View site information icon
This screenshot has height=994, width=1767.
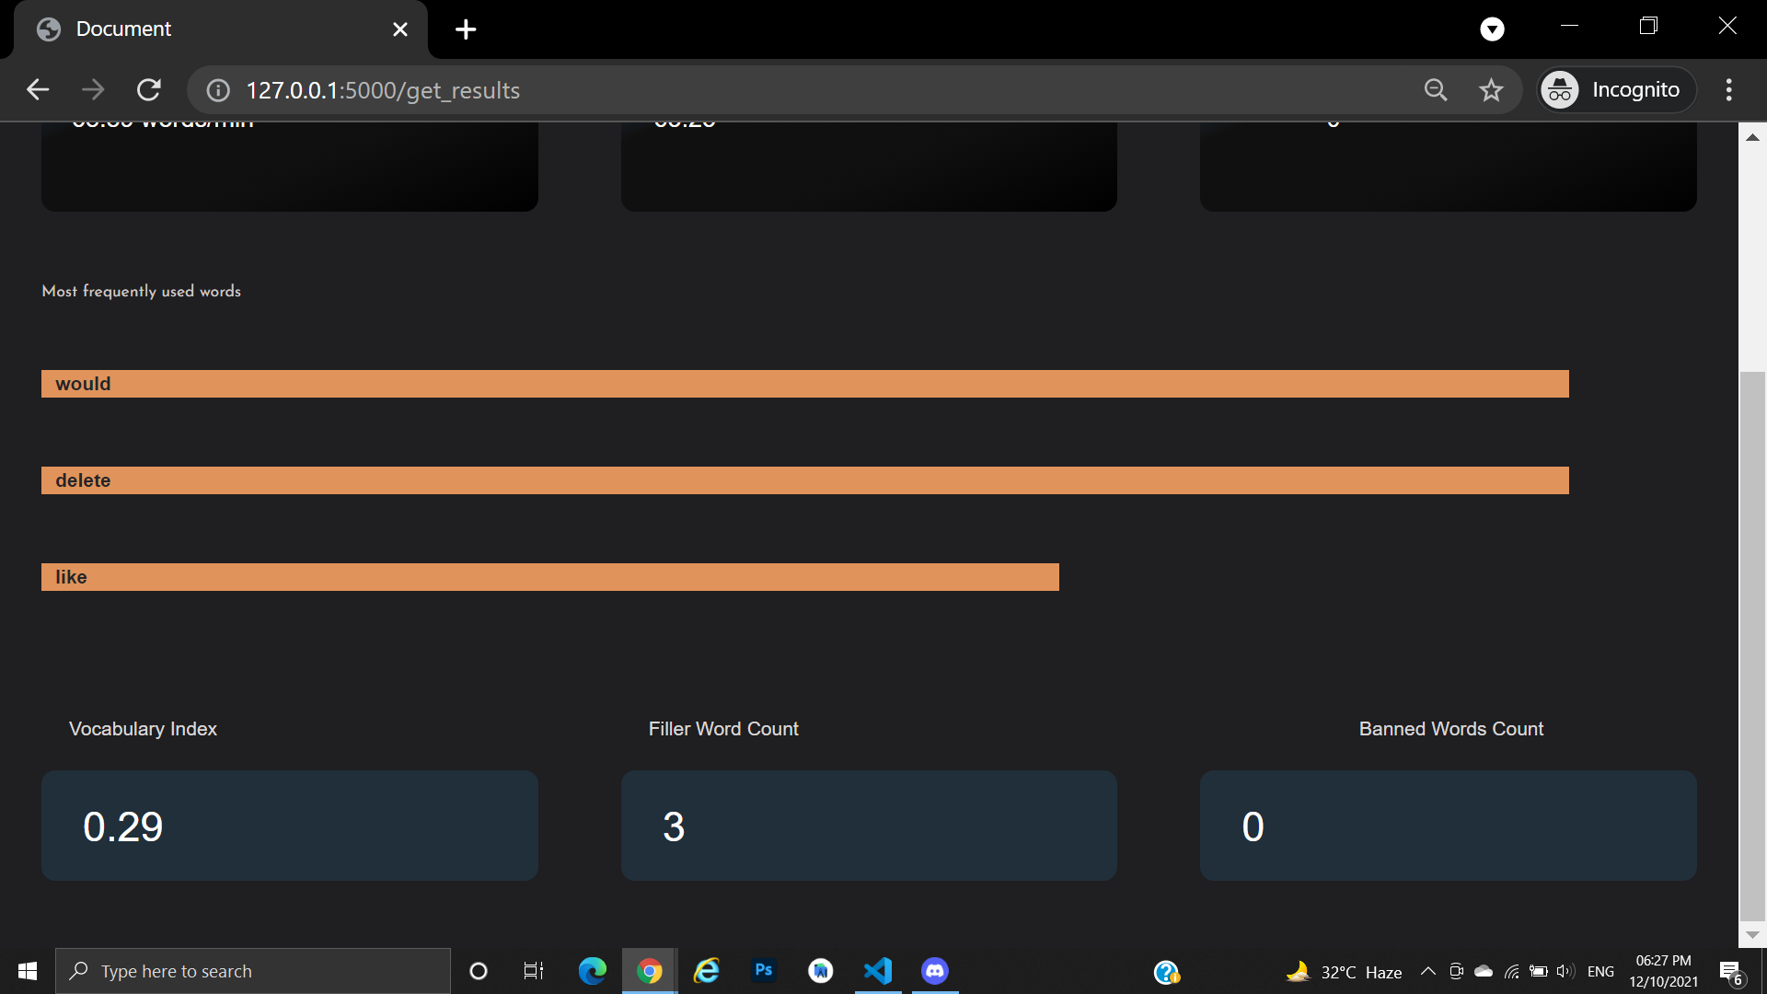point(218,90)
